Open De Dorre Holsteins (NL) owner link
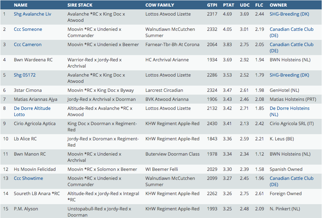Image resolution: width=322 pixels, height=218 pixels. coord(289,108)
